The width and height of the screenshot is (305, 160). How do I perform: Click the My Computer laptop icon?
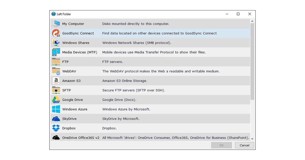click(56, 24)
